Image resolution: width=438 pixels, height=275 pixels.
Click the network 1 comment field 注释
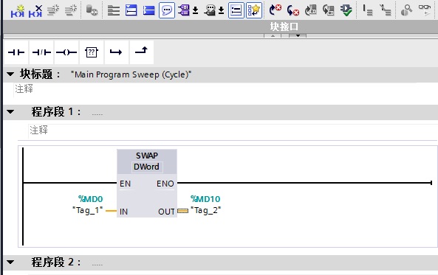[x=38, y=130]
